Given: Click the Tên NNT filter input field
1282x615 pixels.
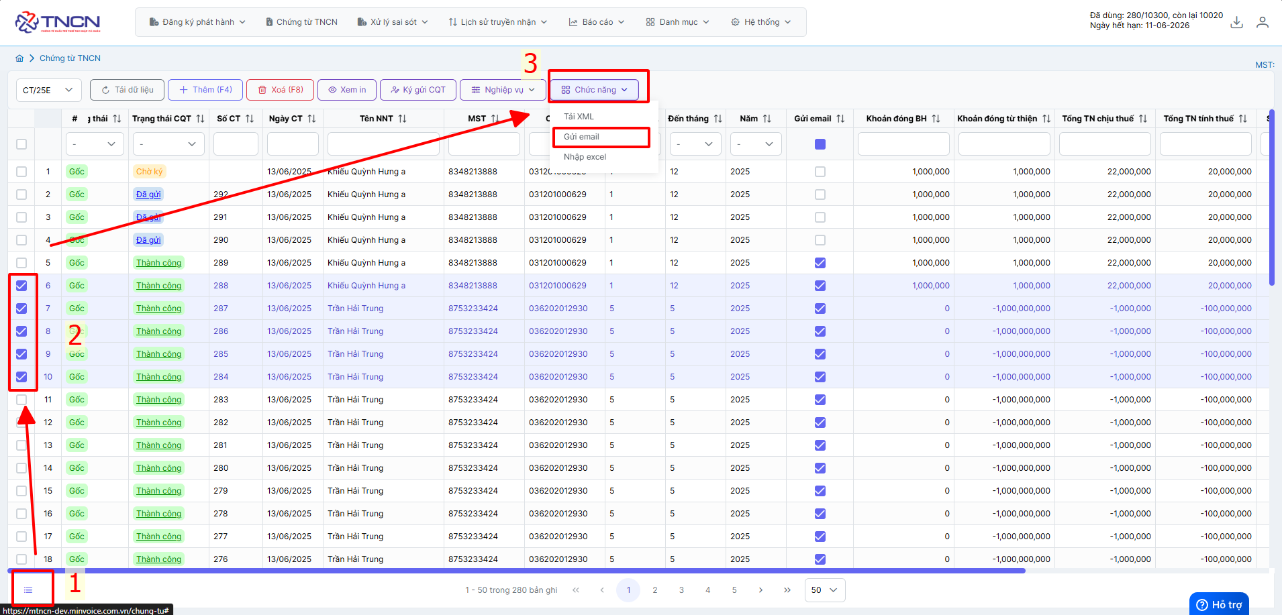Looking at the screenshot, I should click(x=383, y=144).
